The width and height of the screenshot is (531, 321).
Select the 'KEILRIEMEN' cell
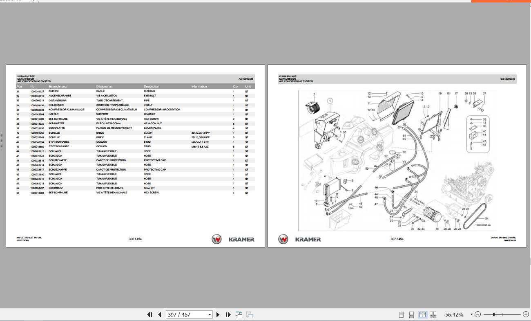tap(56, 105)
